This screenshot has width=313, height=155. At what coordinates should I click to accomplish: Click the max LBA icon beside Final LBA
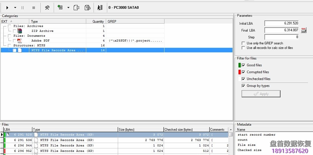pyautogui.click(x=304, y=30)
